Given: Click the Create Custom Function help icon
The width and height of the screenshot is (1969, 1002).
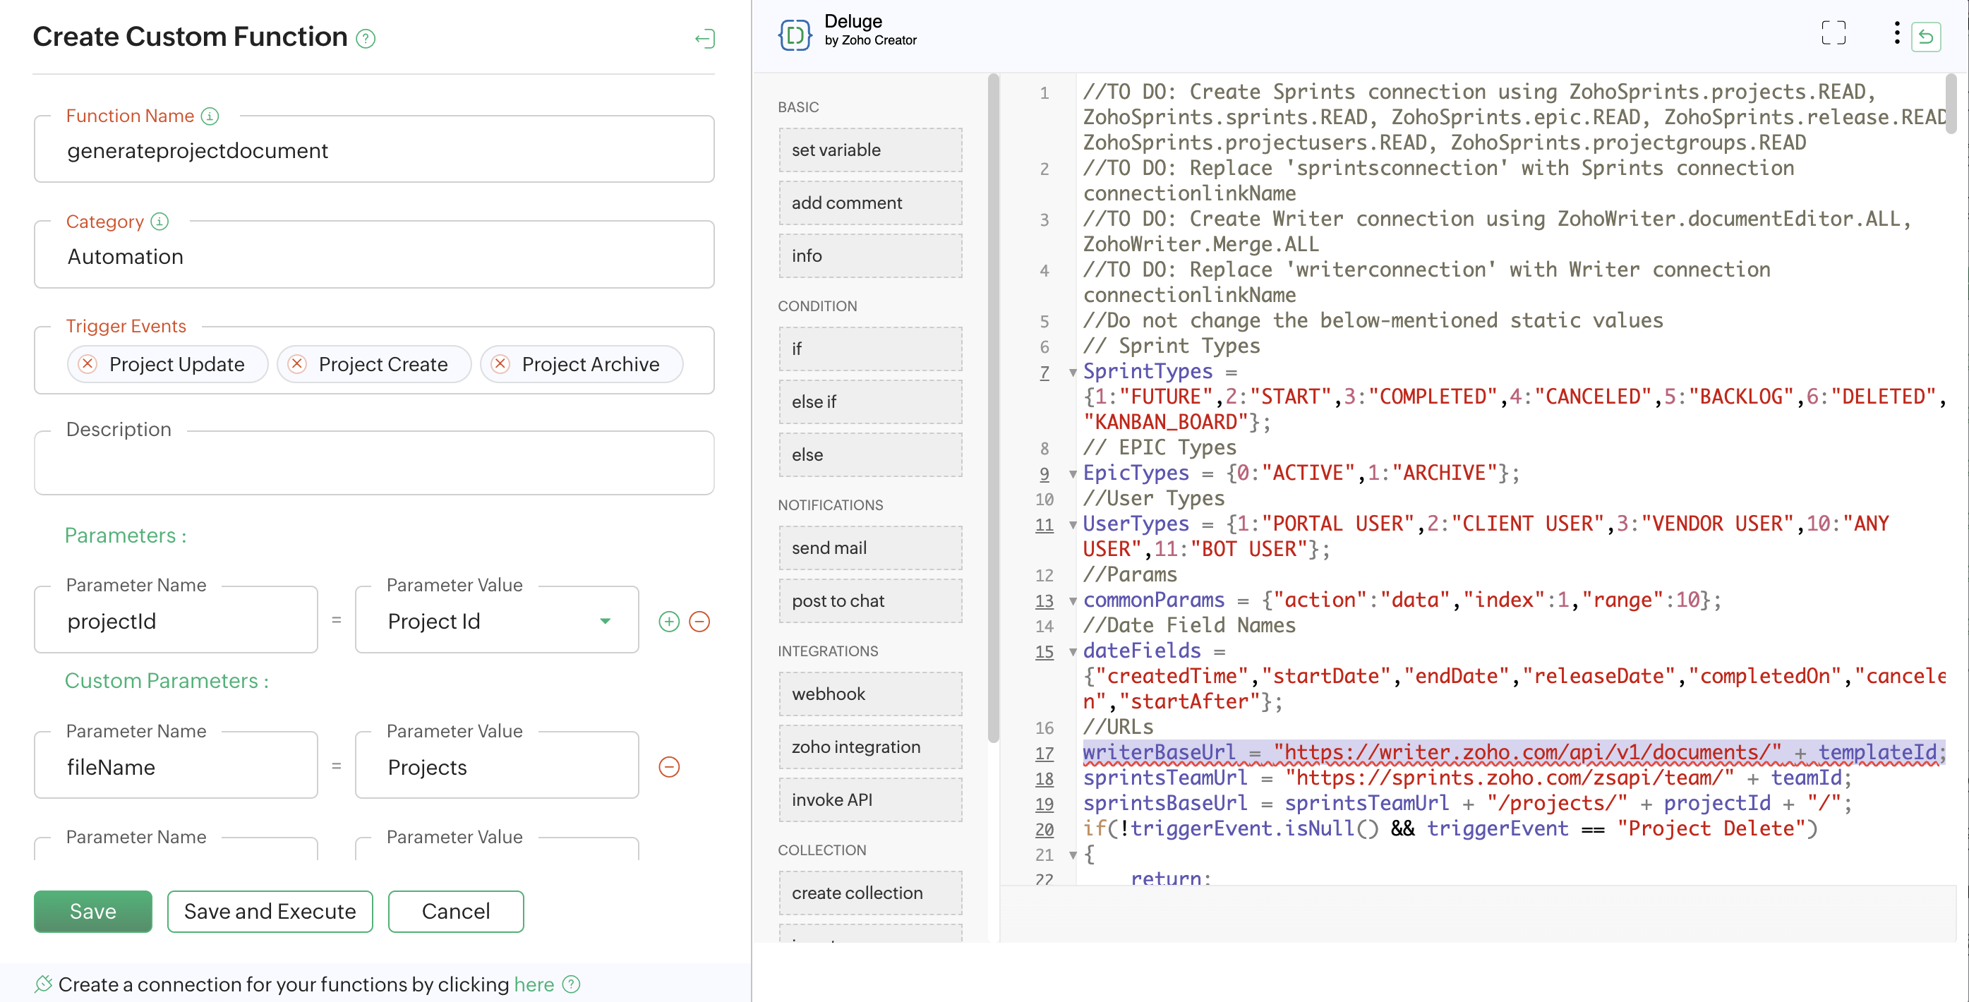Looking at the screenshot, I should pyautogui.click(x=366, y=38).
